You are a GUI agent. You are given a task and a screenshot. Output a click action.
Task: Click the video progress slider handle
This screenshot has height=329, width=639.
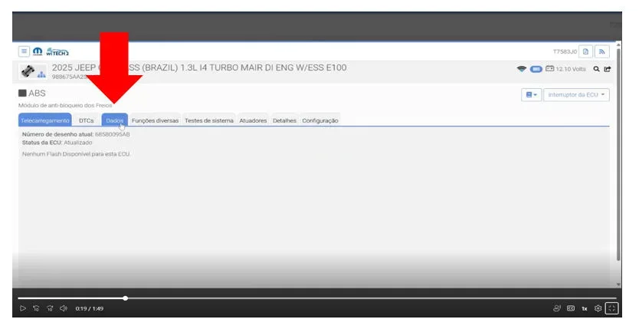(126, 298)
